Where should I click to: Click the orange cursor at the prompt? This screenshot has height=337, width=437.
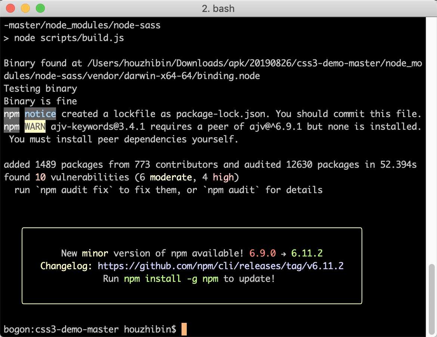[x=184, y=329]
